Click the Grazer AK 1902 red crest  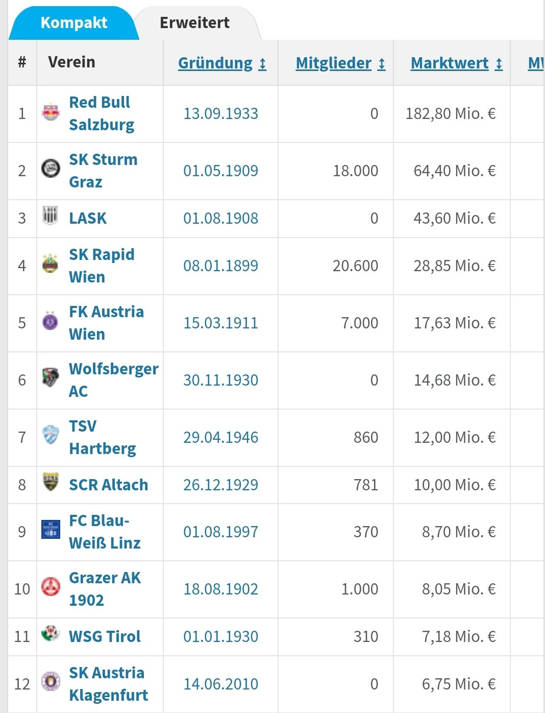(x=51, y=587)
